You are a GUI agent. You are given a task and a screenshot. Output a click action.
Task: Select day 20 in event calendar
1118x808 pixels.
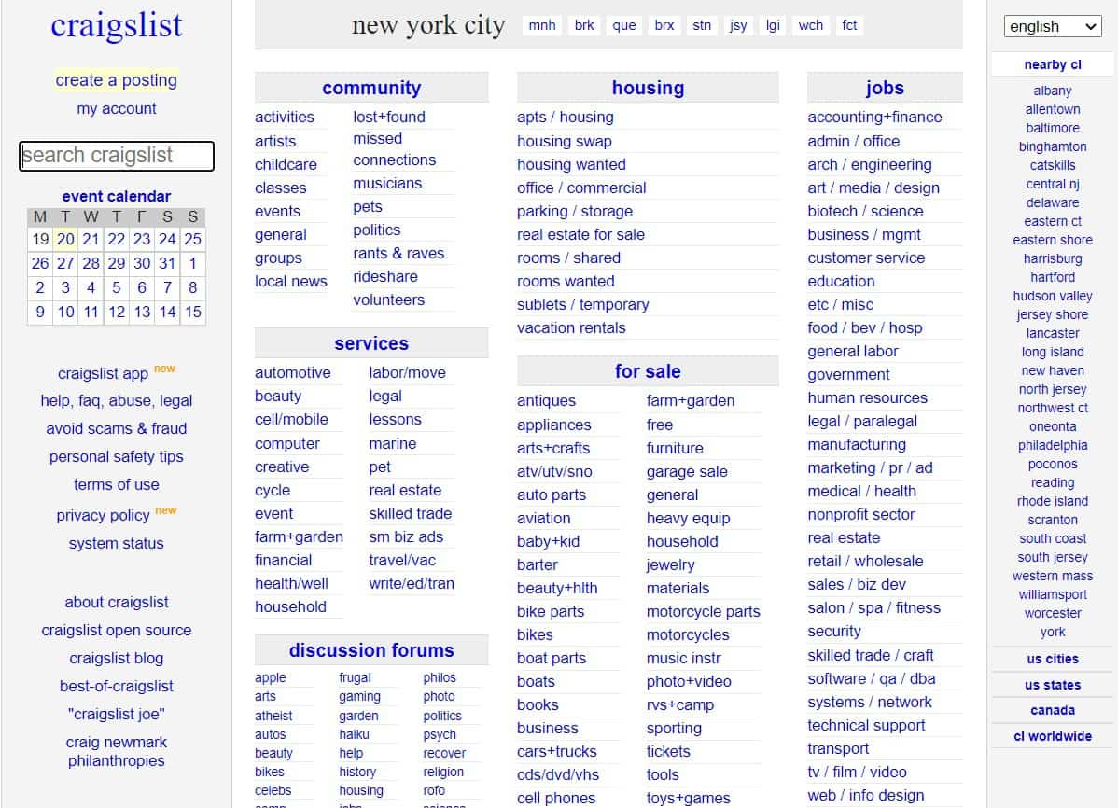65,239
